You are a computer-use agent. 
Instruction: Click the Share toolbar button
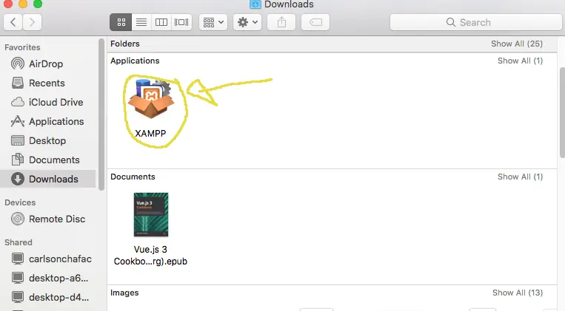click(x=281, y=22)
